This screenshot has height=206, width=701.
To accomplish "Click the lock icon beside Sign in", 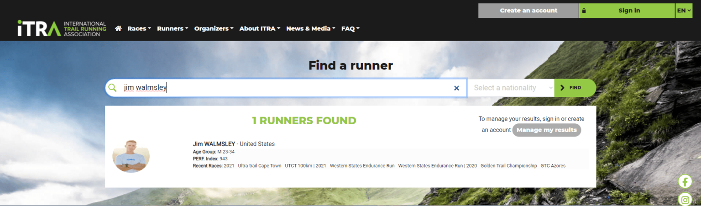I will [584, 11].
